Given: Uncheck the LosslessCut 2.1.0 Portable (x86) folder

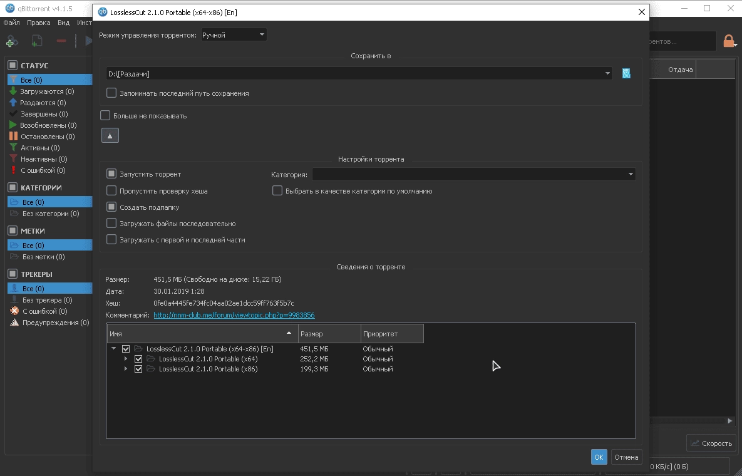Looking at the screenshot, I should [138, 369].
